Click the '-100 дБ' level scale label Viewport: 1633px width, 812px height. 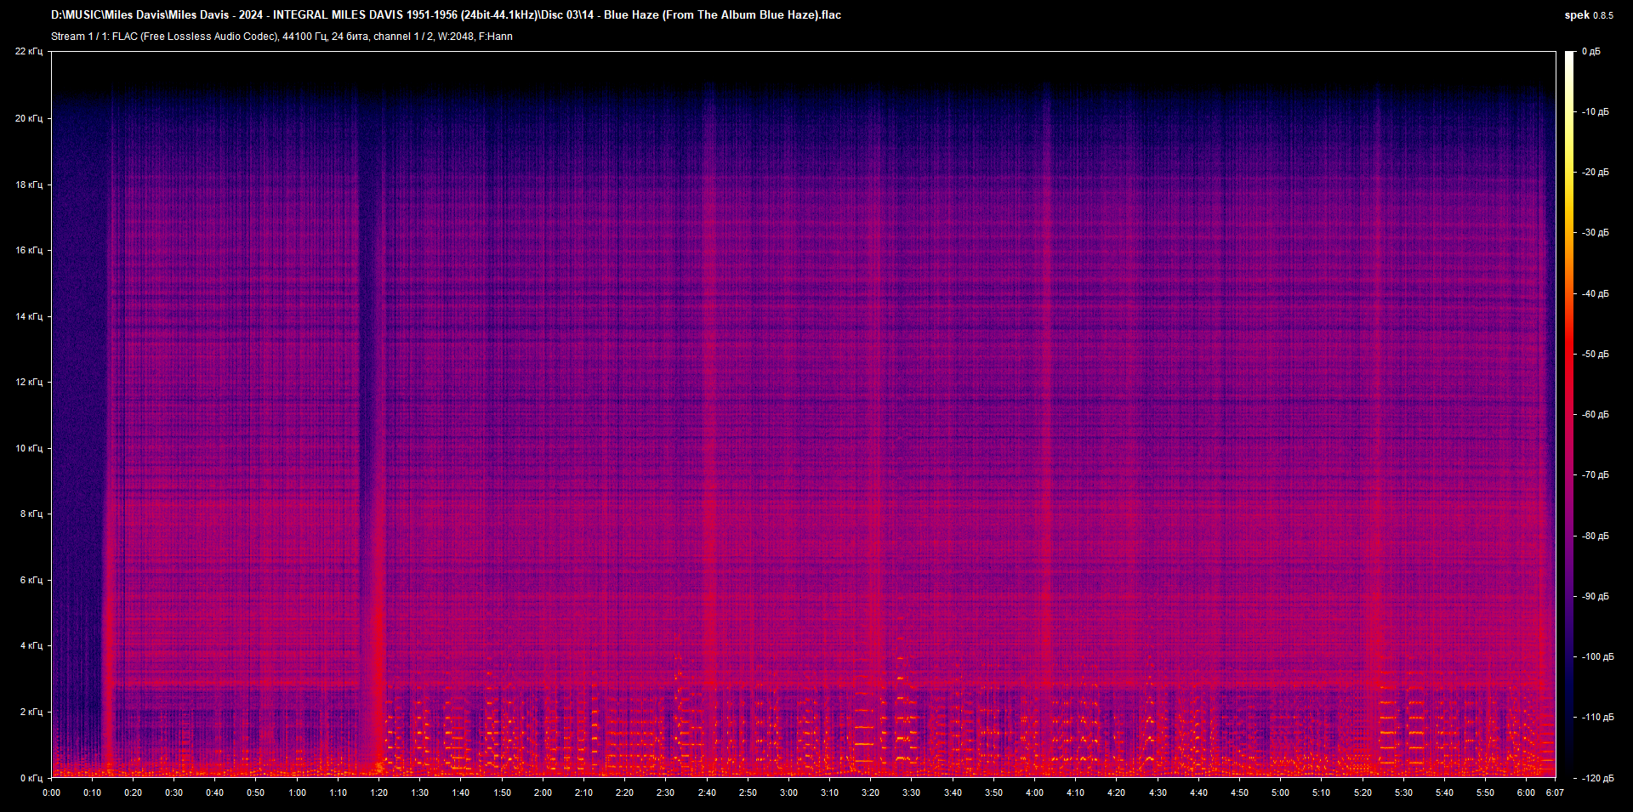point(1597,656)
